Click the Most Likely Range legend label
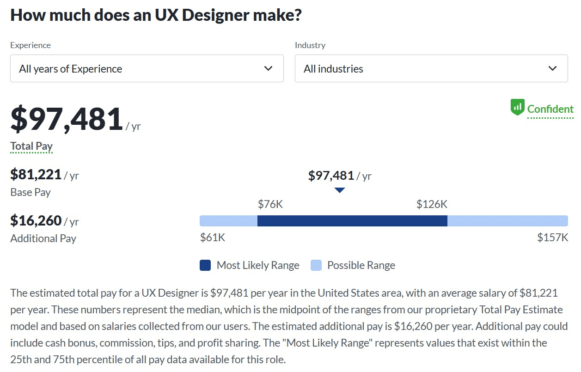 (x=258, y=265)
